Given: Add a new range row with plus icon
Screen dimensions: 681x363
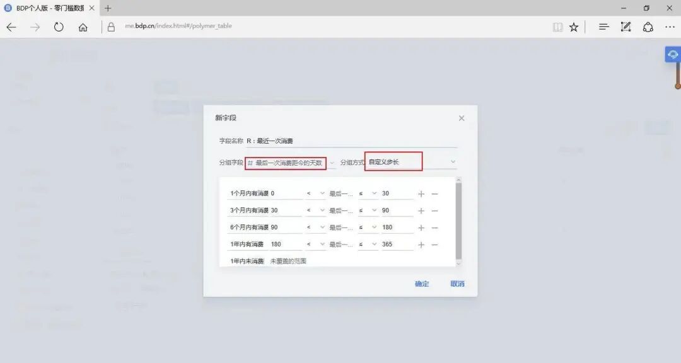Looking at the screenshot, I should click(x=421, y=193).
